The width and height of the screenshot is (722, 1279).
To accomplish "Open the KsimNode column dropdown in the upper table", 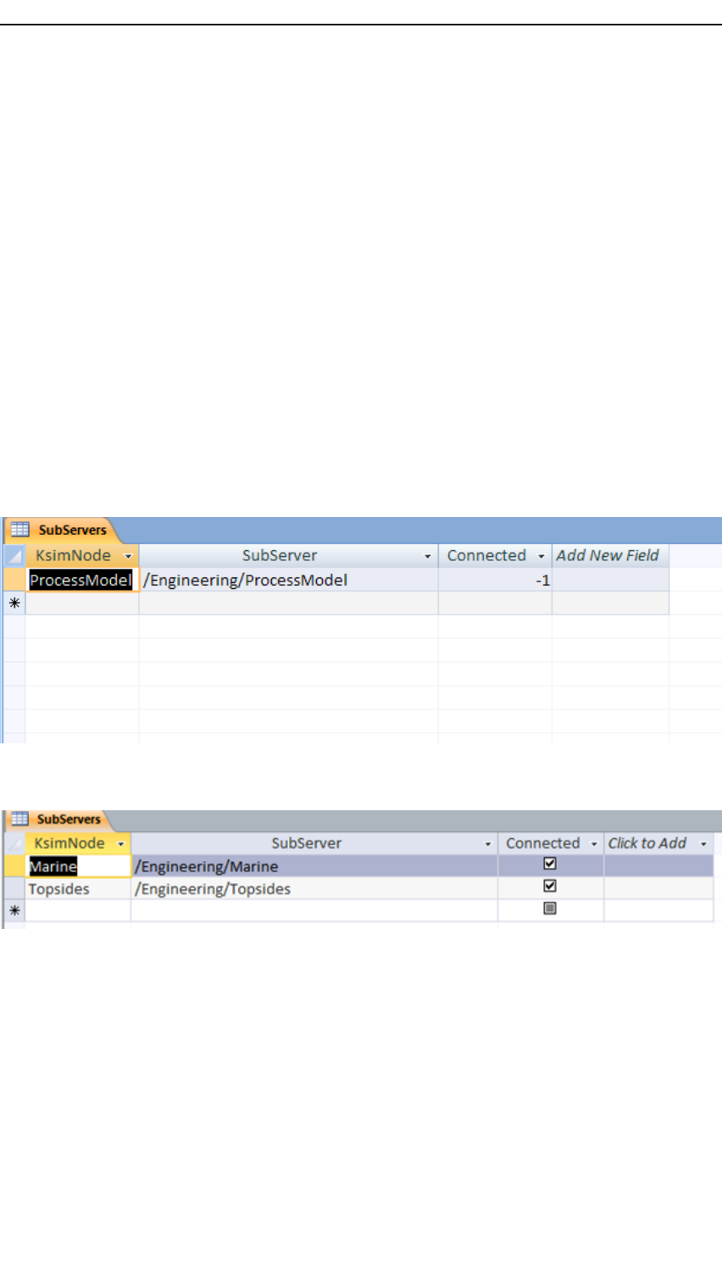I will pos(129,557).
